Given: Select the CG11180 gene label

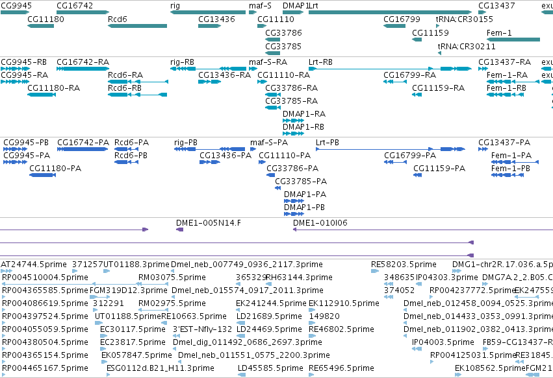Looking at the screenshot, I should tap(46, 19).
